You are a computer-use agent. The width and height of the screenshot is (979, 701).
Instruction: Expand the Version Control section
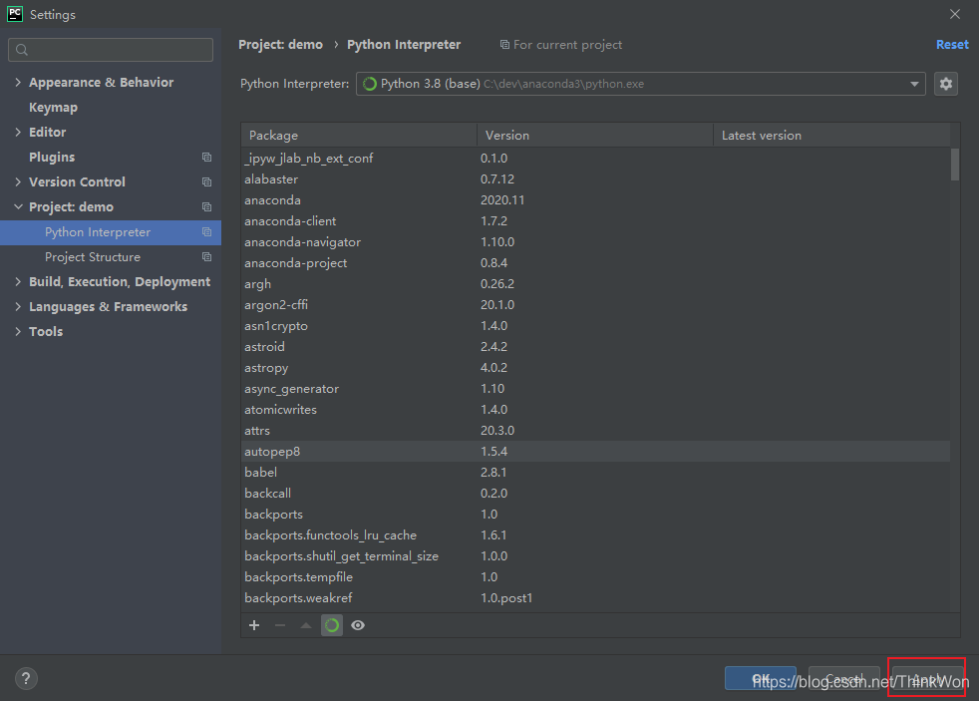(x=18, y=182)
